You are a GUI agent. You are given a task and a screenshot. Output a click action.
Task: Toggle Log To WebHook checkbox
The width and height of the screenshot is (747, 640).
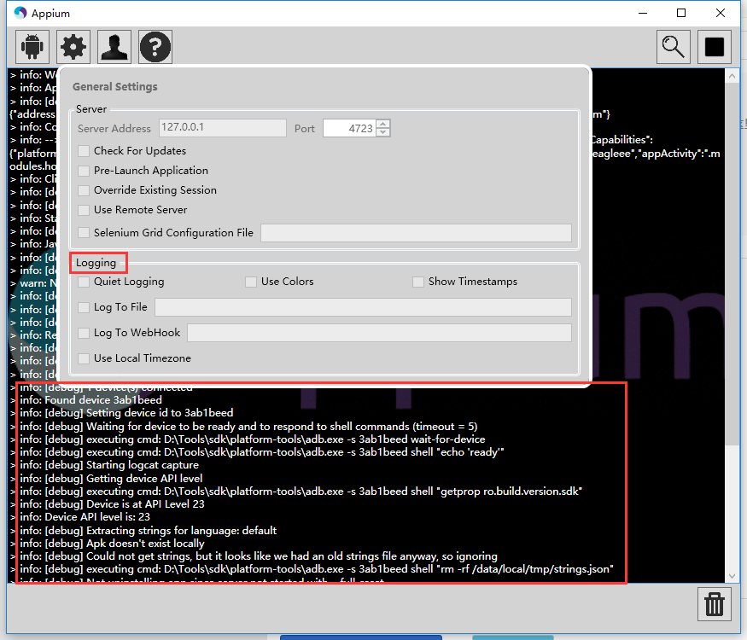click(84, 333)
